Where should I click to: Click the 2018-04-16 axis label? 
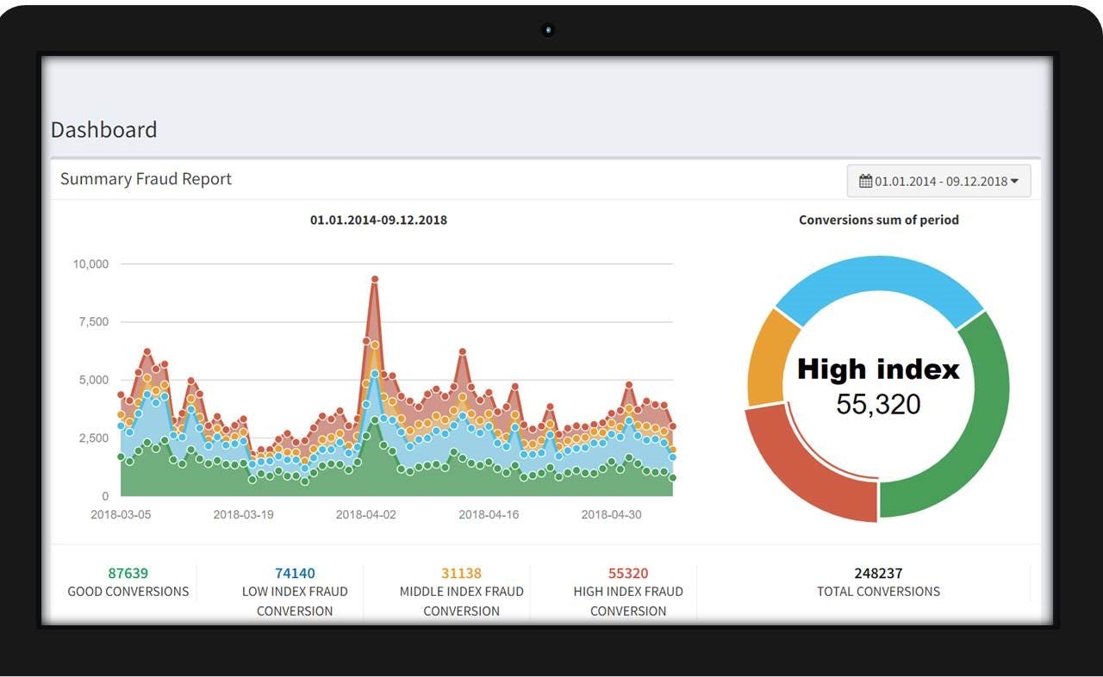(489, 515)
